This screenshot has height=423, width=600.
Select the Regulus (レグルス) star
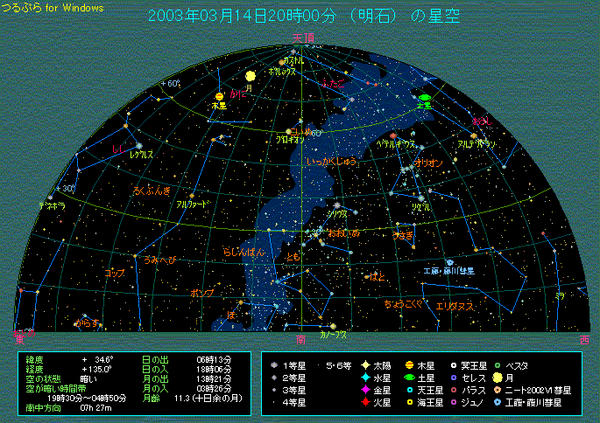pos(138,145)
